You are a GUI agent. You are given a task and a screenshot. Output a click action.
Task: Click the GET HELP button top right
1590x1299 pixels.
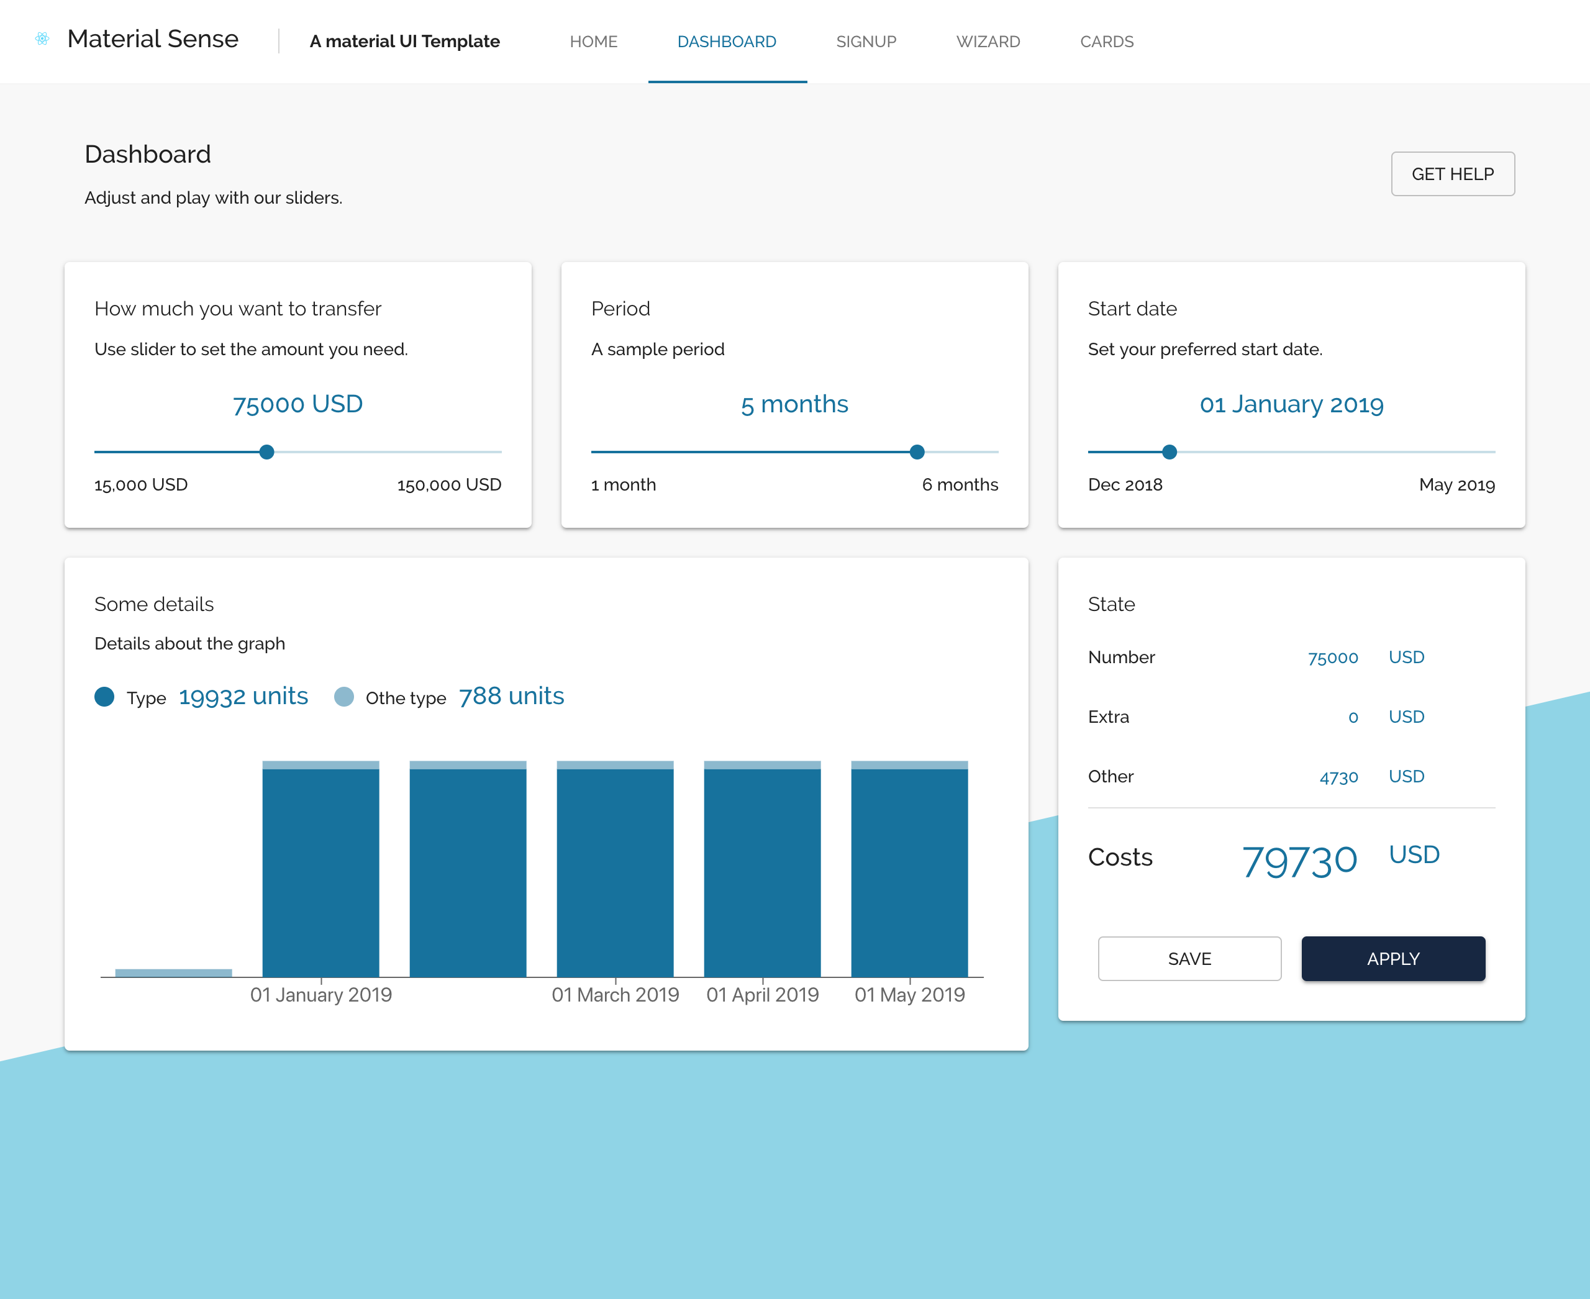pos(1451,173)
